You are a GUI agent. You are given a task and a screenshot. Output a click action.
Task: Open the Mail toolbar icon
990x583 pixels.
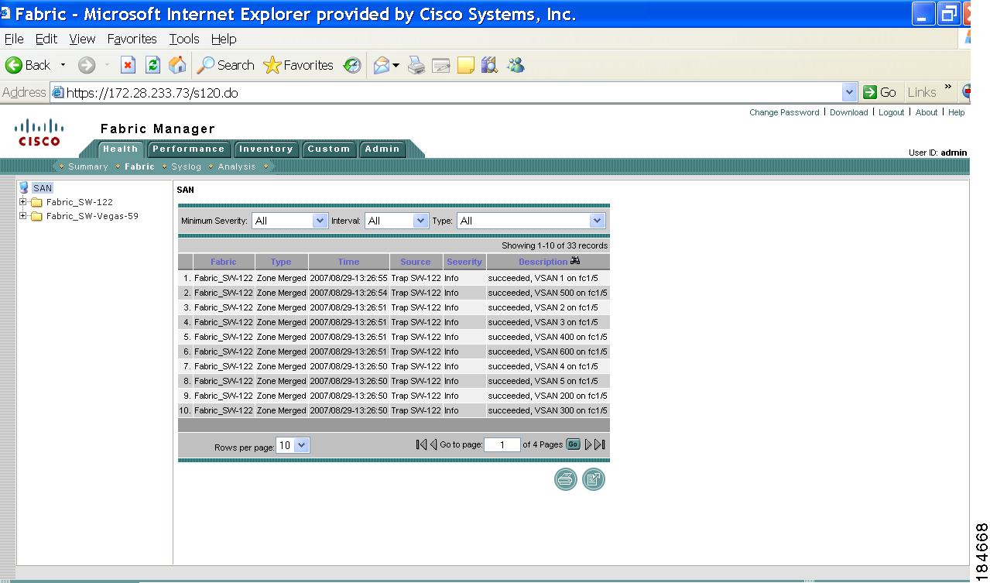(x=382, y=66)
